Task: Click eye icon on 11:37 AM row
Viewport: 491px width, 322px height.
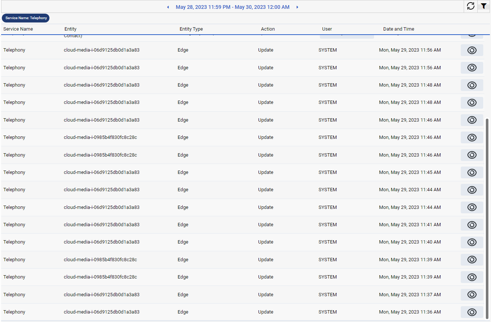Action: (472, 295)
